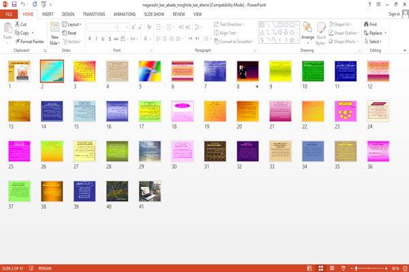Click Sign in link
409x272 pixels.
394,14
